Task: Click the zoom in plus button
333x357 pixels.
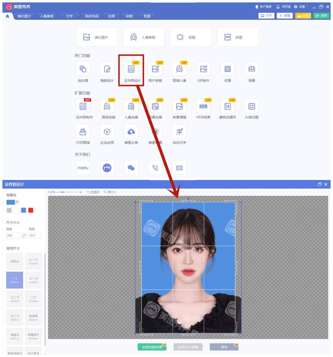Action: (80, 192)
